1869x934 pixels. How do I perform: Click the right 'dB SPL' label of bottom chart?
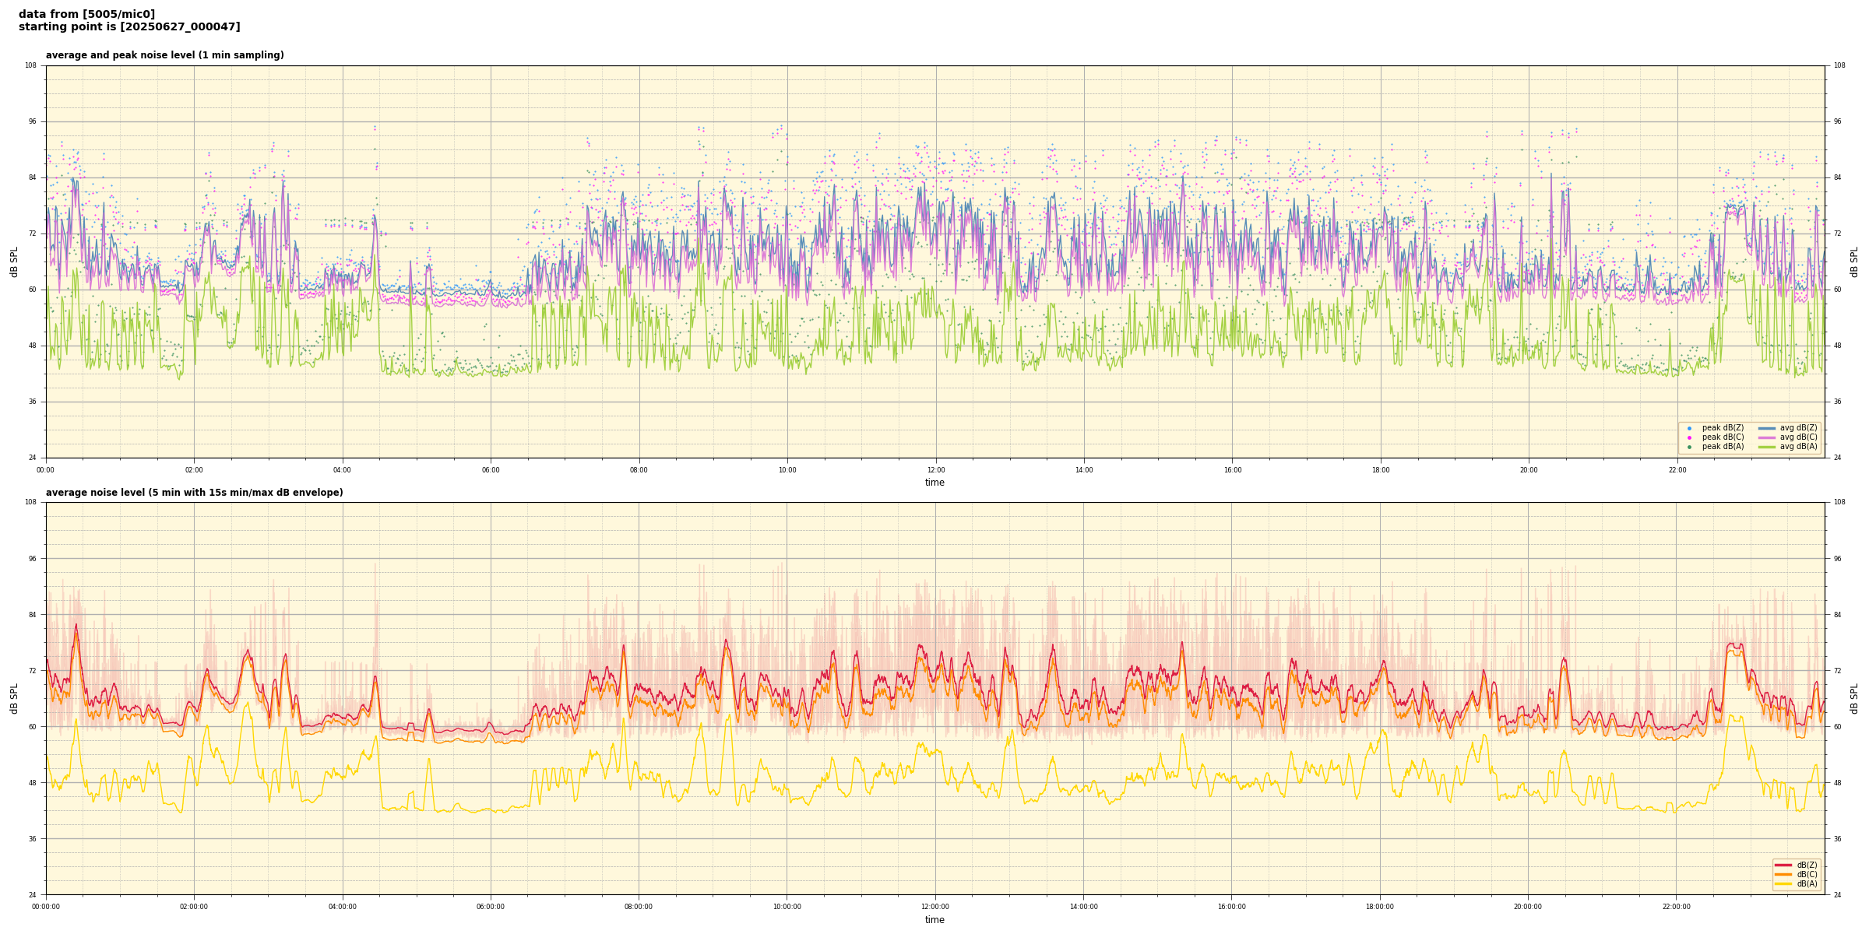[1854, 698]
